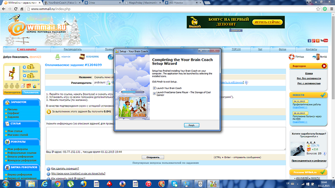
Task: Click the Выход door icon to log out
Action: [316, 57]
